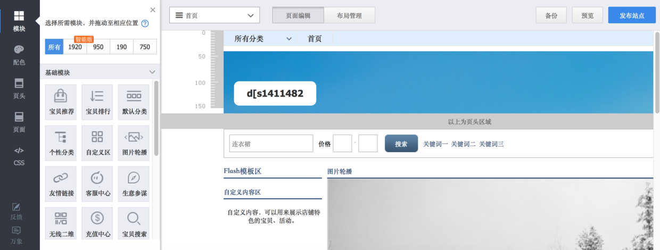Click the 发布站点 publish button
The image size is (660, 250).
click(x=632, y=15)
